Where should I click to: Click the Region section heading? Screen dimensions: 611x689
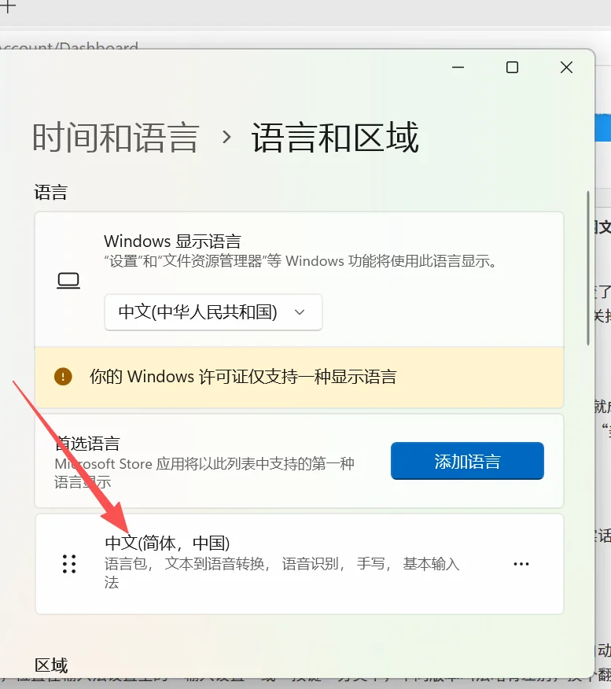51,665
